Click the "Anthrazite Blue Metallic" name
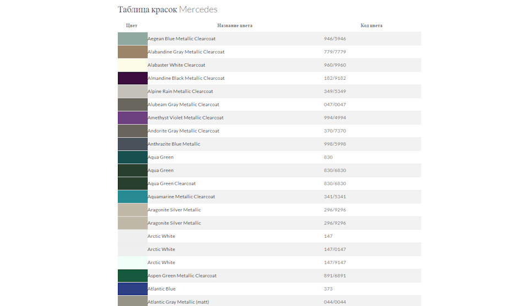Viewport: 529px width, 306px height. (x=174, y=144)
